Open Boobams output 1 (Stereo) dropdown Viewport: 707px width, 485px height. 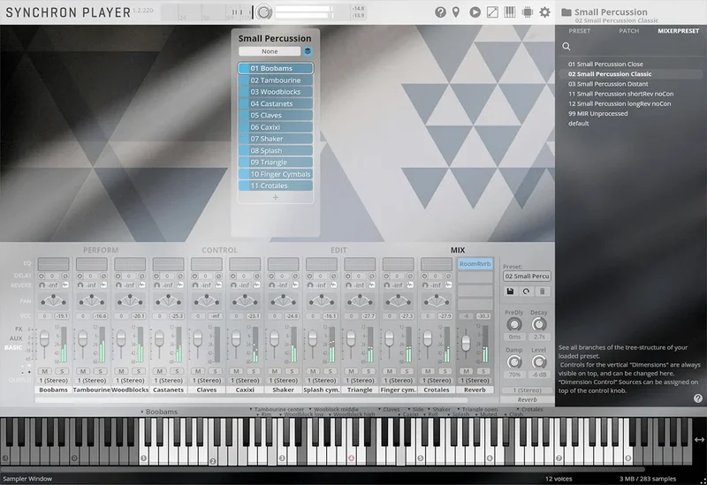(53, 381)
